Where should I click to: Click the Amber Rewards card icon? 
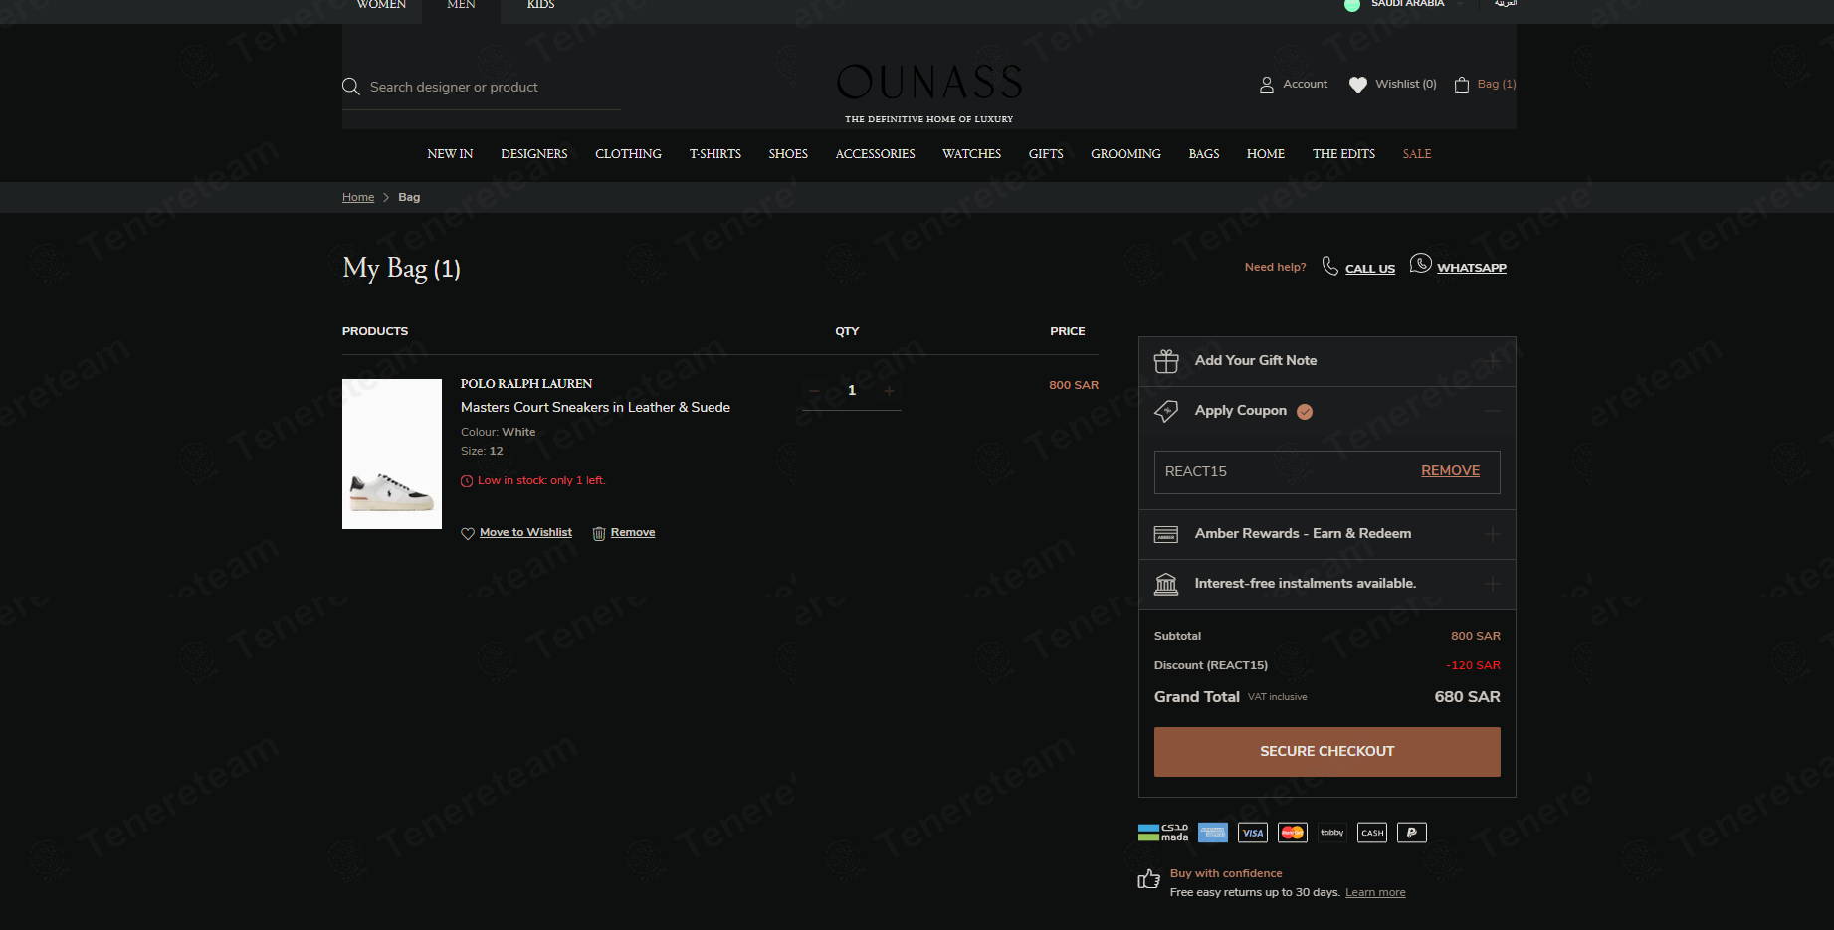tap(1166, 534)
